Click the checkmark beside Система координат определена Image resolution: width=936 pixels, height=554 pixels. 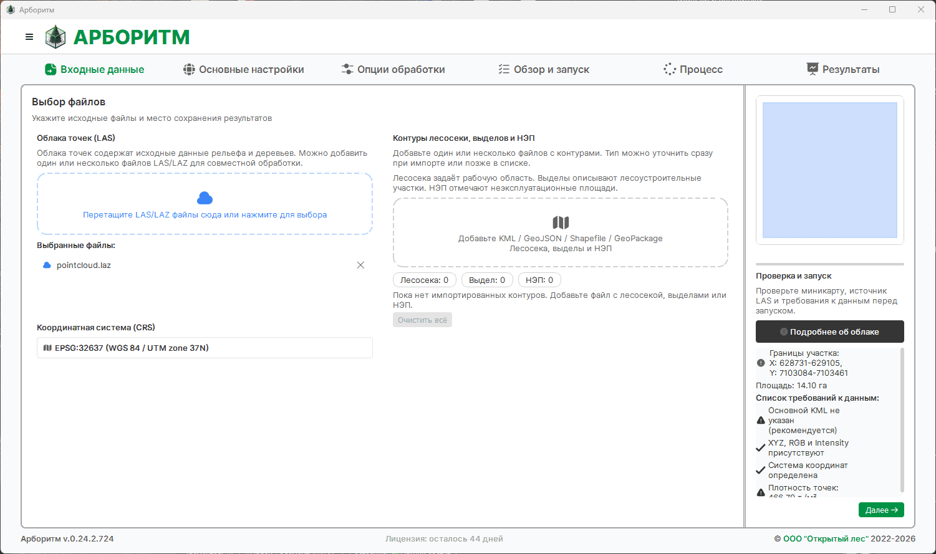761,470
